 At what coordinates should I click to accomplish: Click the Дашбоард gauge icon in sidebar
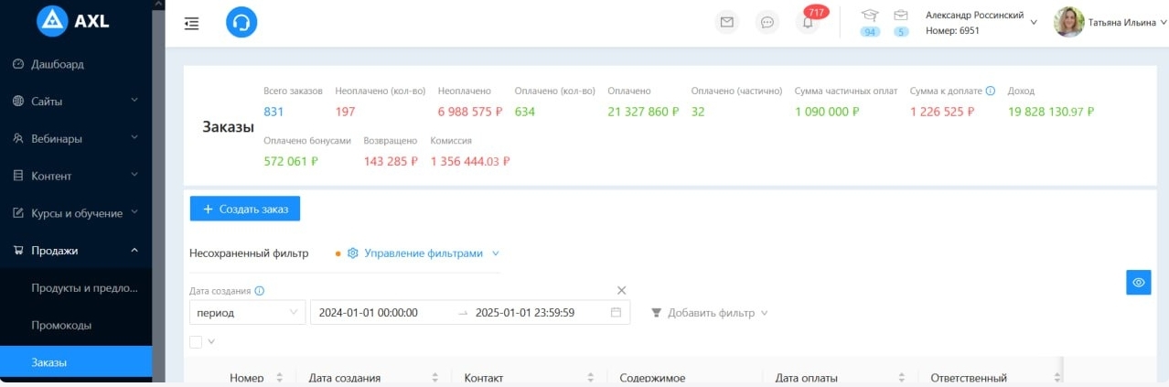[x=18, y=64]
